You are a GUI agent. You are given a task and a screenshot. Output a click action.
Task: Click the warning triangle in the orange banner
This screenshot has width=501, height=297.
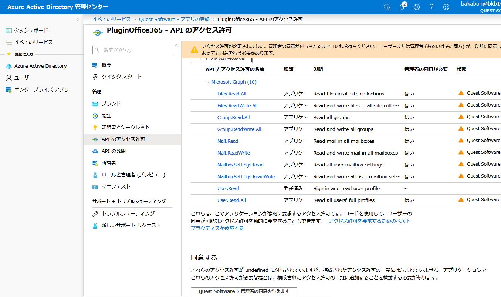coord(194,50)
